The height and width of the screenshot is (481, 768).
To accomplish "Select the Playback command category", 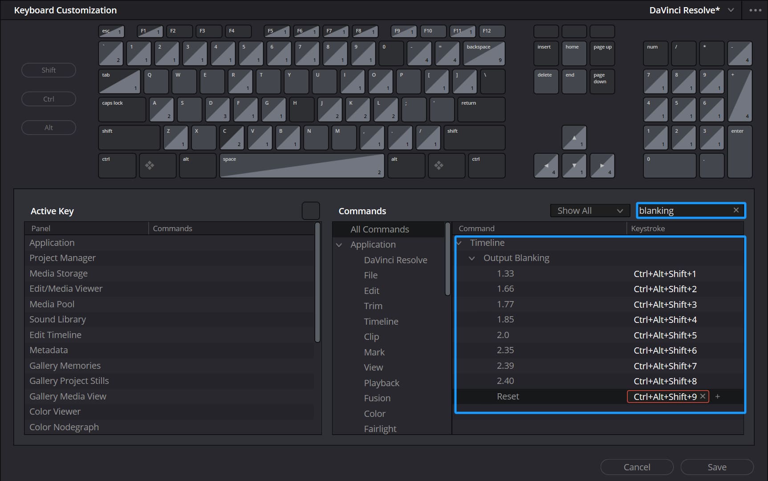I will pos(382,383).
